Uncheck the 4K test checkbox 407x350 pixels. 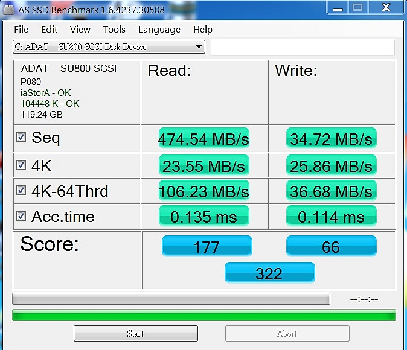(21, 165)
